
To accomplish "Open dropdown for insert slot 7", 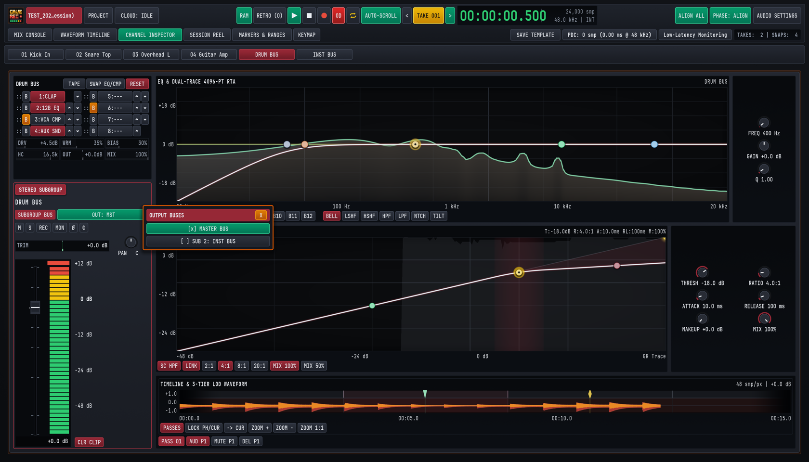I will click(x=145, y=119).
